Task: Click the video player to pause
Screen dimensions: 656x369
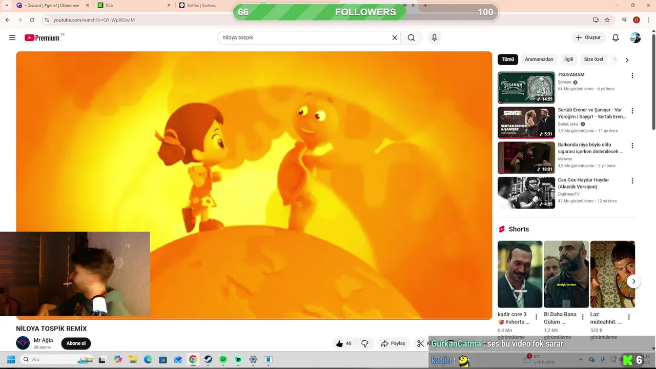Action: pos(254,185)
